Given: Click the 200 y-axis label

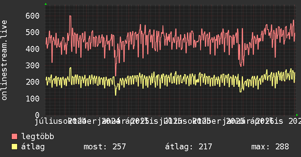Looking at the screenshot, I should [33, 82].
